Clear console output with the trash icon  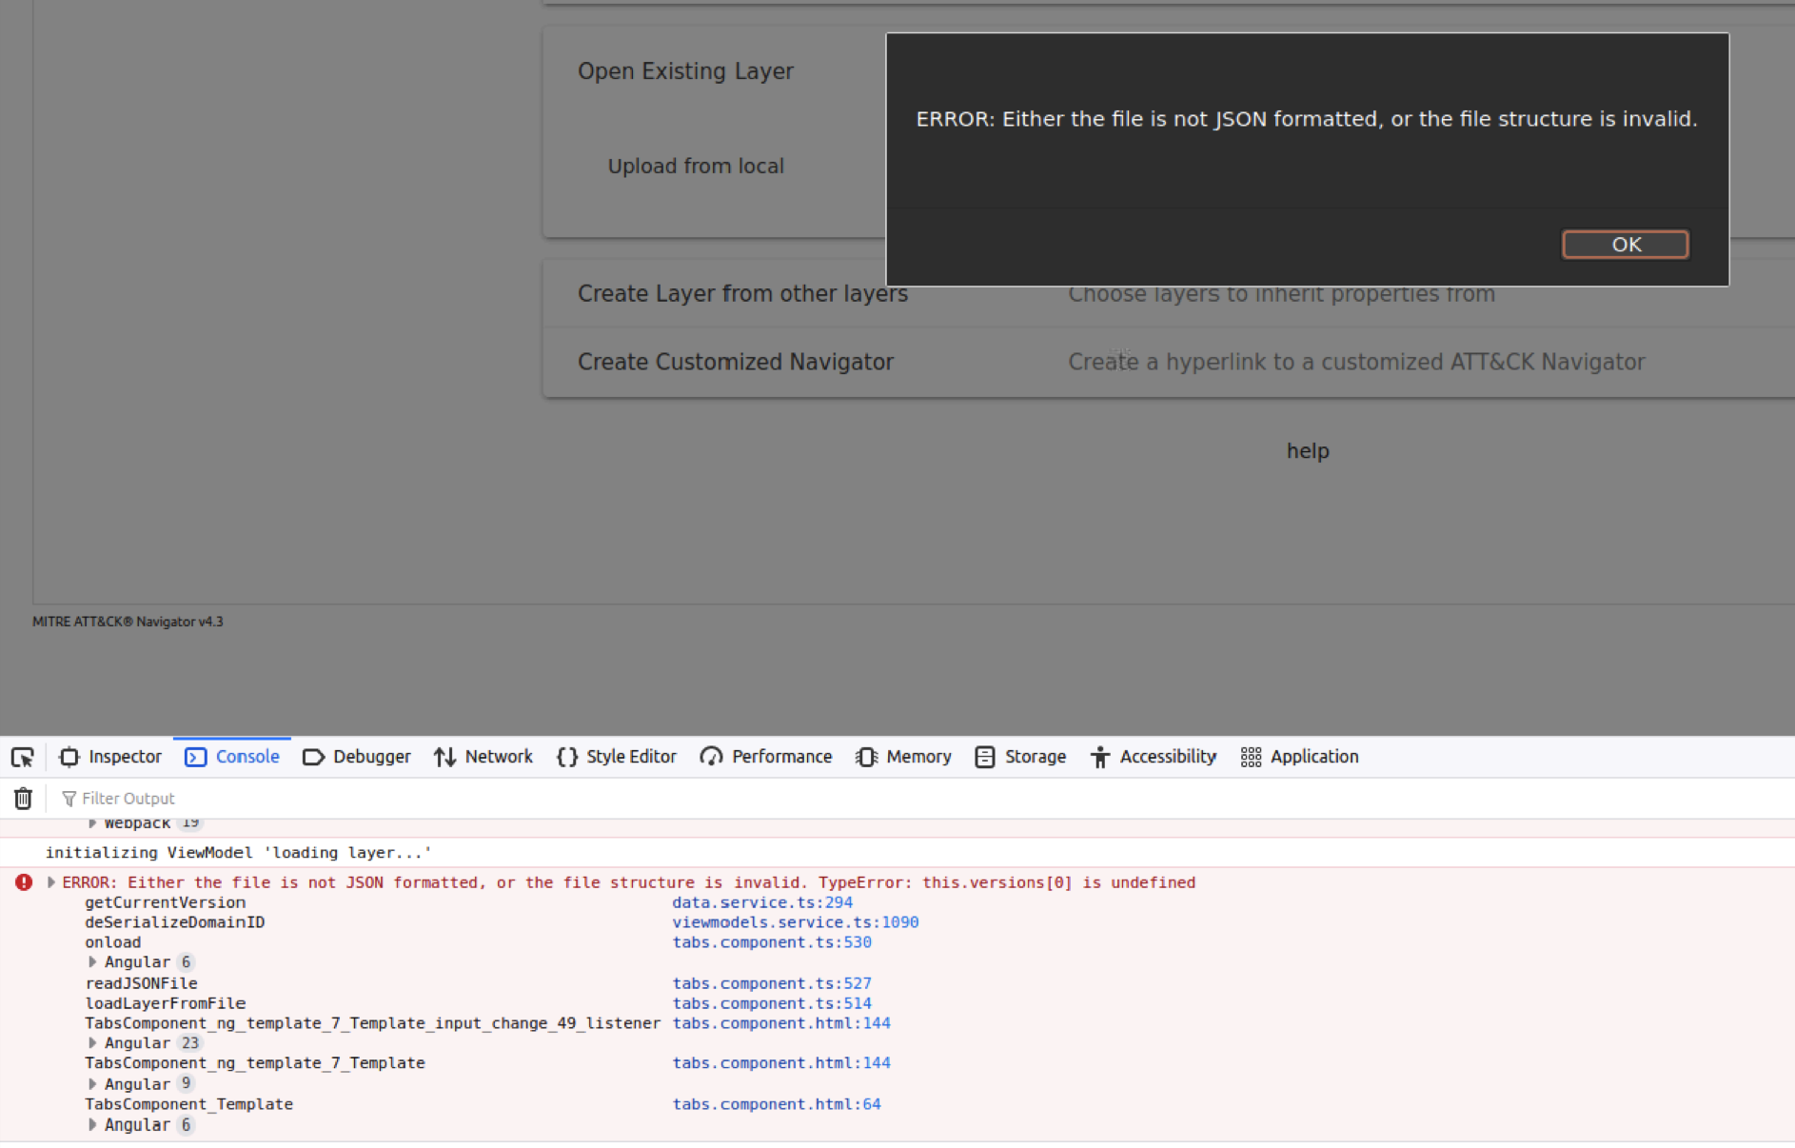(x=22, y=799)
